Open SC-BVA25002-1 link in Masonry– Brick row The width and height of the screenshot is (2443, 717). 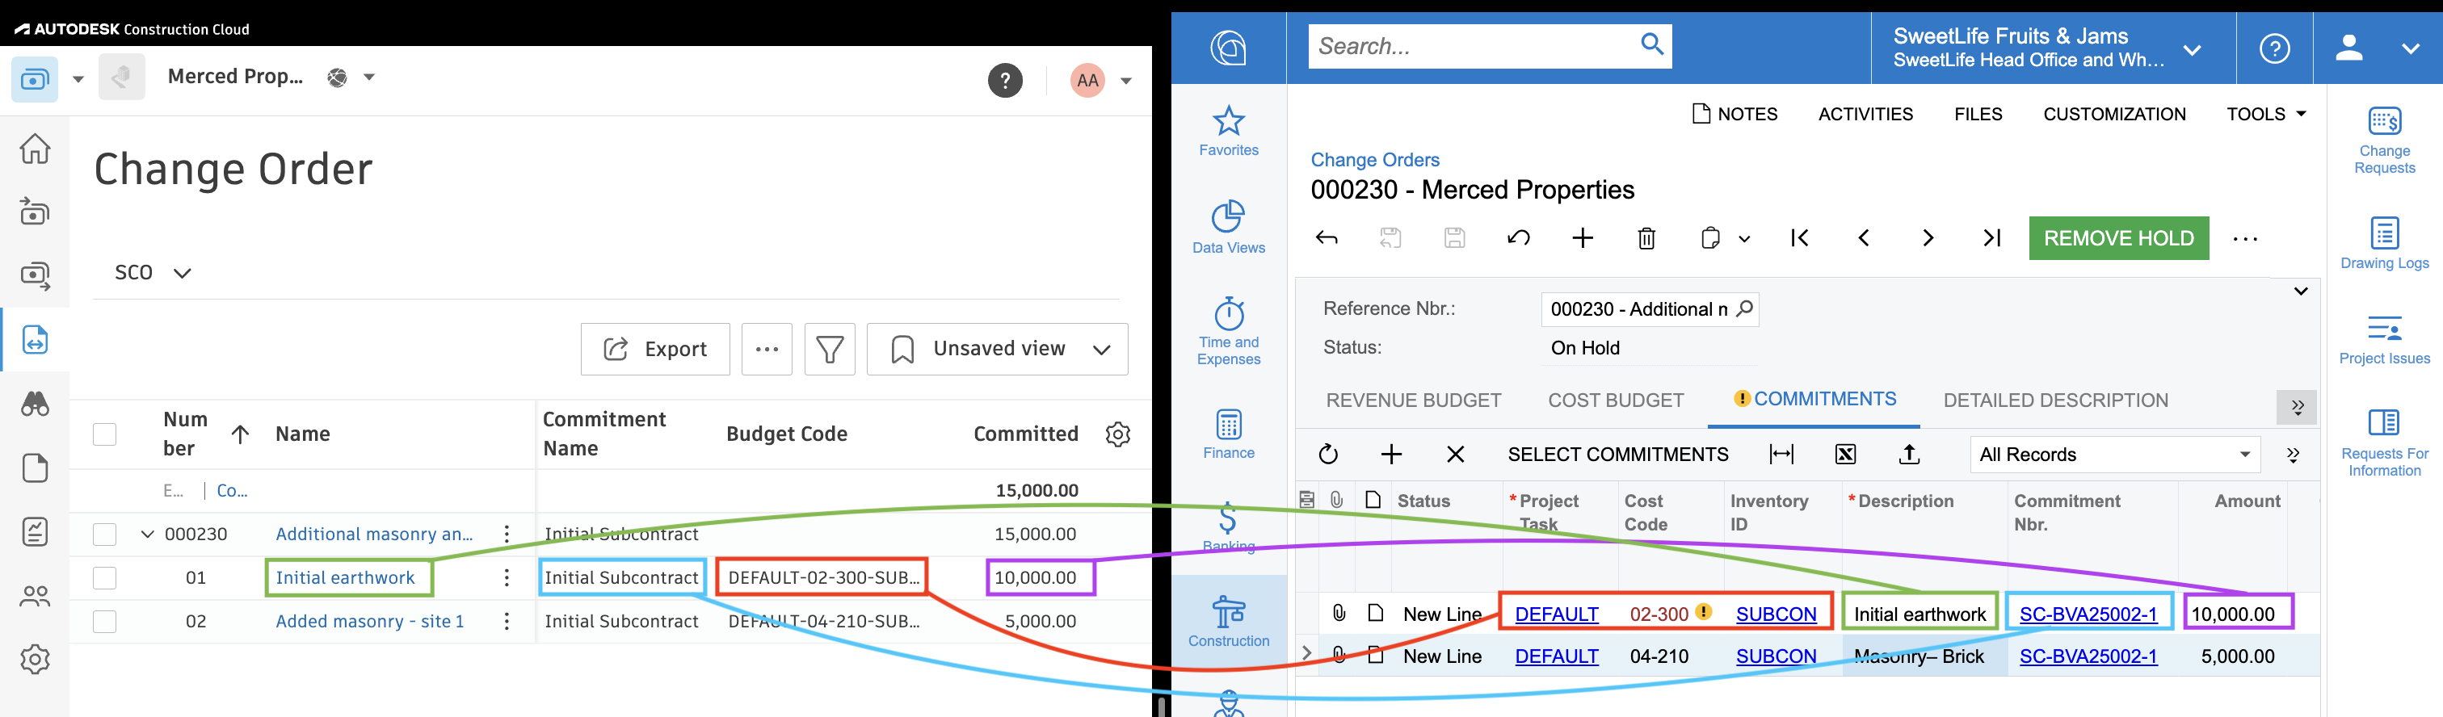point(2088,656)
